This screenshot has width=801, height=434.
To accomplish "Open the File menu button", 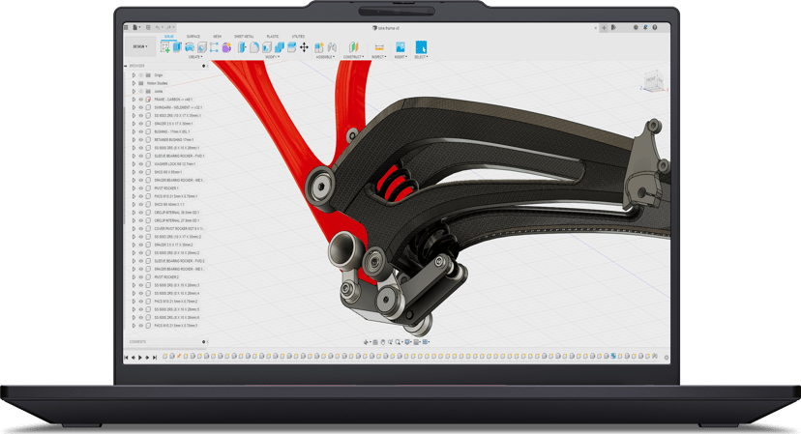I will point(136,28).
